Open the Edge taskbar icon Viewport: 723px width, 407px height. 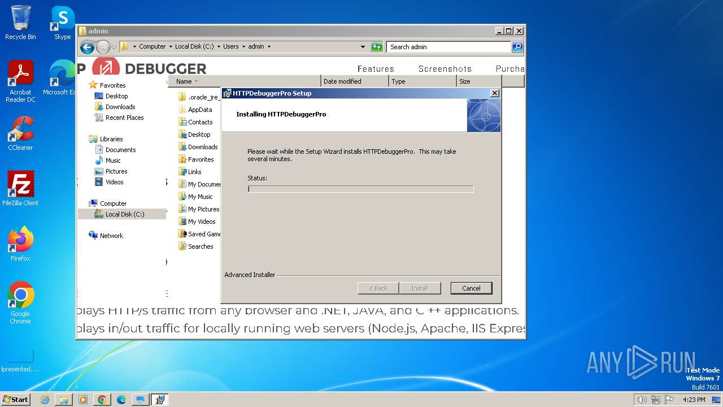point(121,400)
